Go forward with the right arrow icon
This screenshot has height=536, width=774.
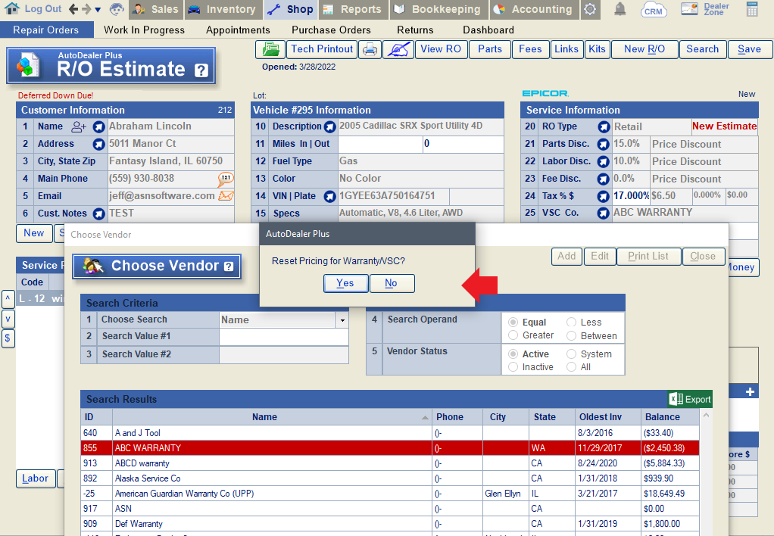(86, 9)
